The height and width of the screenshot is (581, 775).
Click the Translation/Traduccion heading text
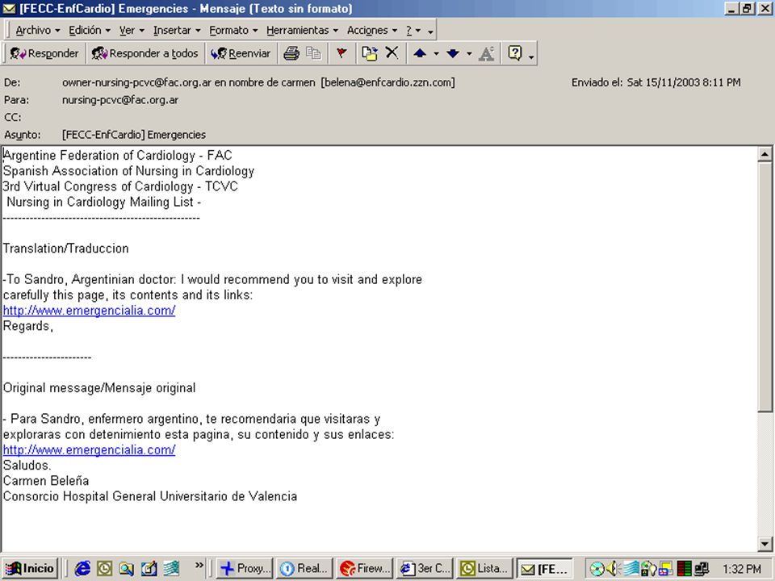coord(65,249)
